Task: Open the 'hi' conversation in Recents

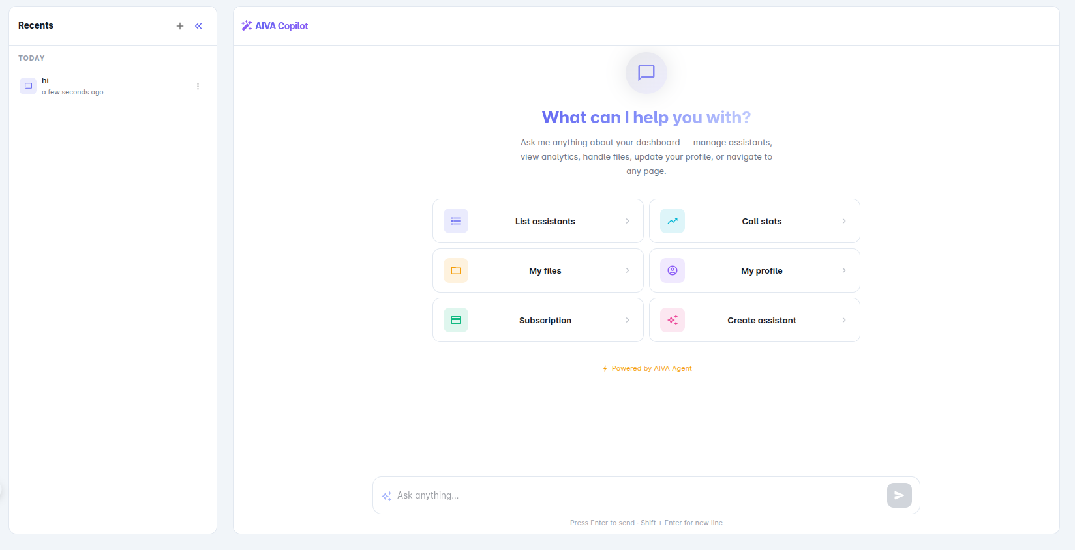Action: pos(112,86)
